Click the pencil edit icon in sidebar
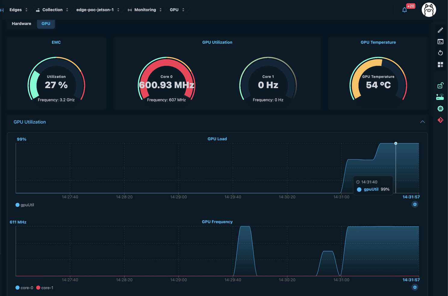 click(440, 30)
